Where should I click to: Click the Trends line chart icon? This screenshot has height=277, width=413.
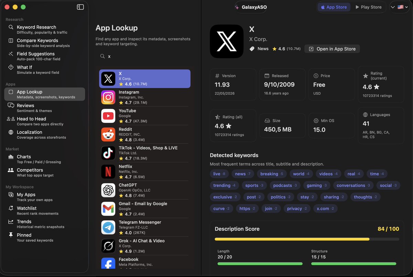click(11, 222)
